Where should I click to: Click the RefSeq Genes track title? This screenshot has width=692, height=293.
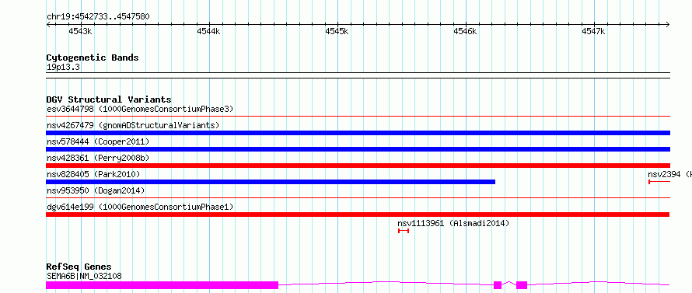79,267
